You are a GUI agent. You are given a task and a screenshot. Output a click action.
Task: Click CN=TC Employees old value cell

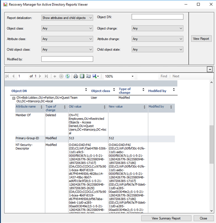[x=88, y=124]
